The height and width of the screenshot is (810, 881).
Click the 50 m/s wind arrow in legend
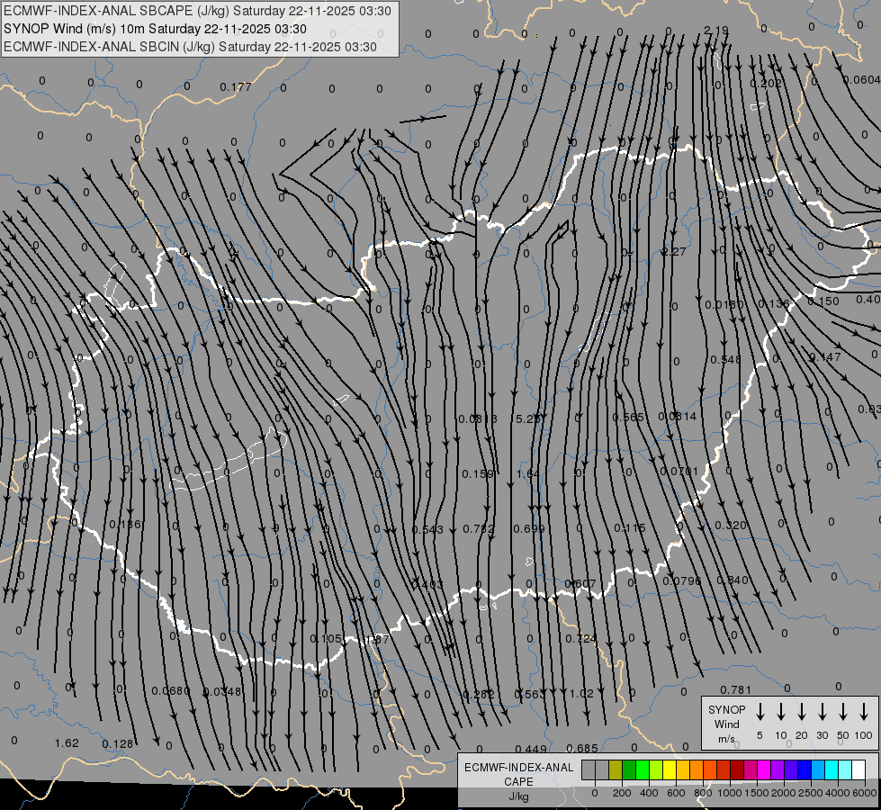coord(843,712)
